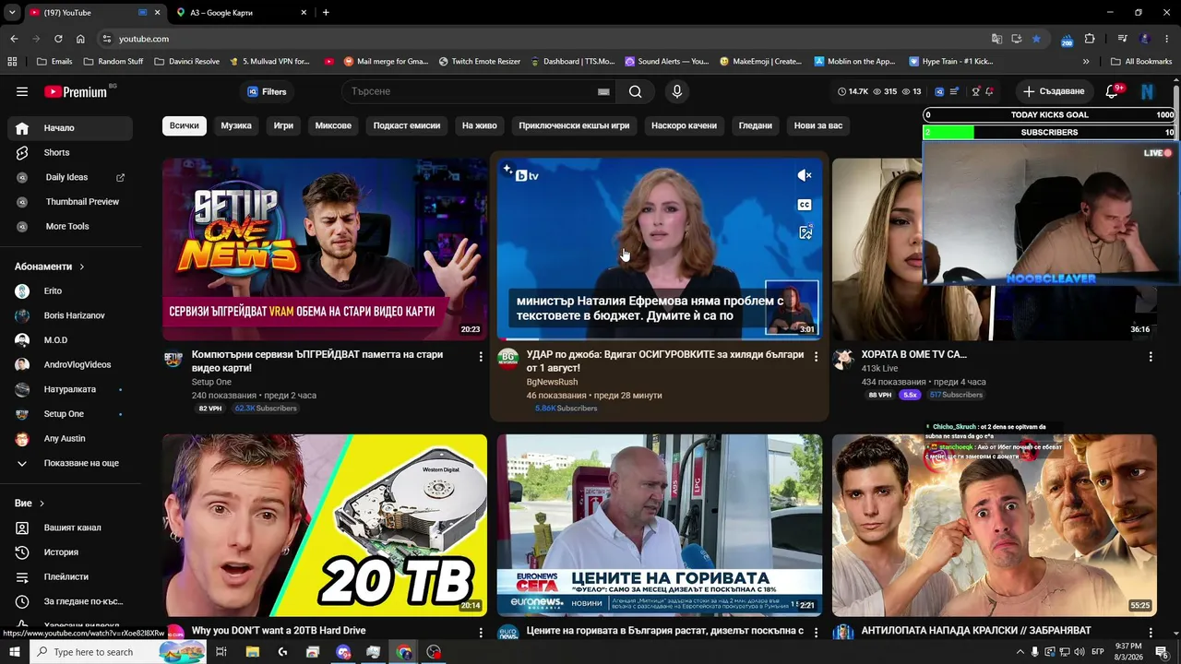The width and height of the screenshot is (1181, 664).
Task: Select the Музика filter chip
Action: point(236,125)
